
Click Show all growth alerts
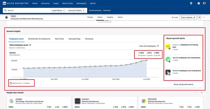[x=183, y=85]
